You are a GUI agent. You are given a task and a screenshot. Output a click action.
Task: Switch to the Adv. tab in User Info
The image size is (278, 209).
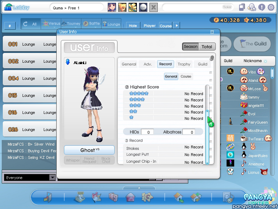coord(148,64)
